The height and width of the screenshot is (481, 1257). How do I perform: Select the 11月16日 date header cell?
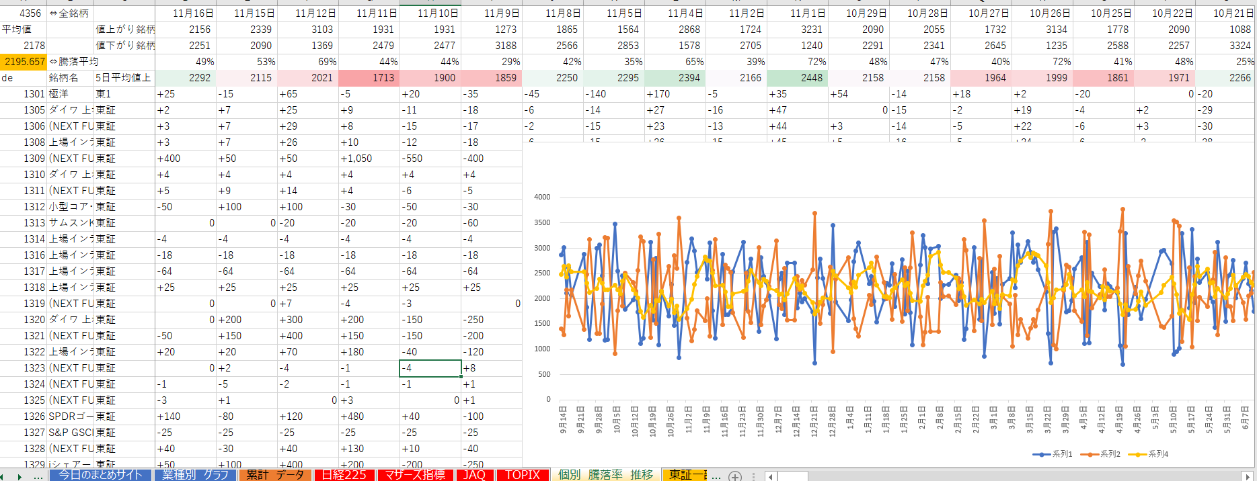186,13
